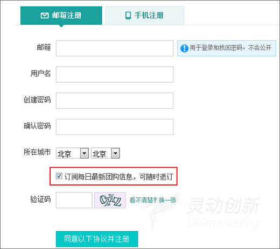Click the 同意以下协议并注册 button
280x249 pixels.
(97, 239)
